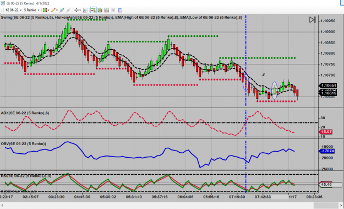The width and height of the screenshot is (344, 209).
Task: Click the 05:30:02 time axis label
Action: click(x=108, y=197)
